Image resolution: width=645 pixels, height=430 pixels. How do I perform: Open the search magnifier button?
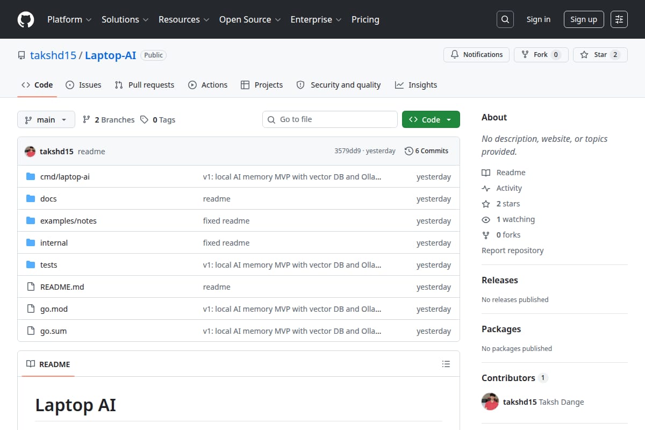[505, 19]
